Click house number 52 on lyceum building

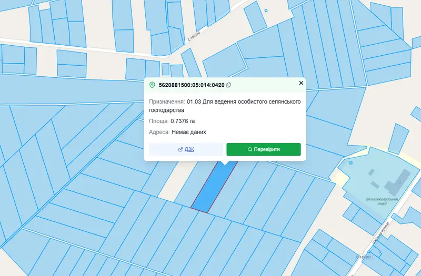point(399,182)
